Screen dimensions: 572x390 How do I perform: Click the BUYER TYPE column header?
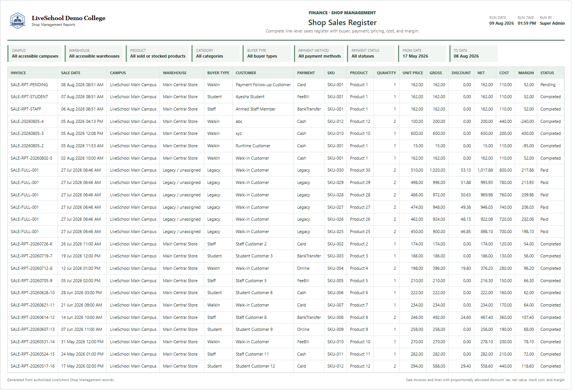click(x=218, y=73)
